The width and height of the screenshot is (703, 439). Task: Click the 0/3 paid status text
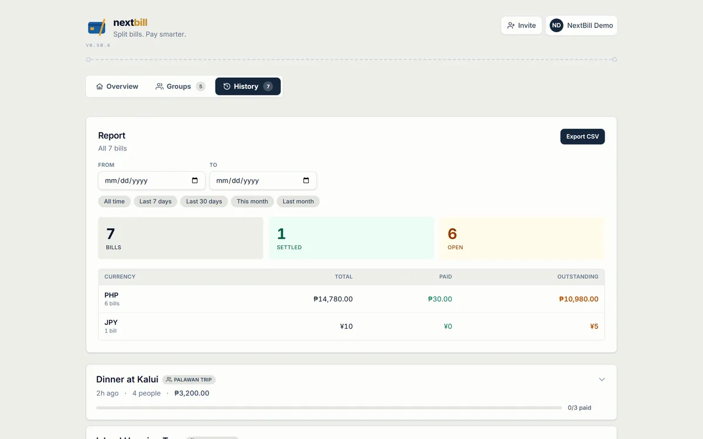(x=579, y=408)
